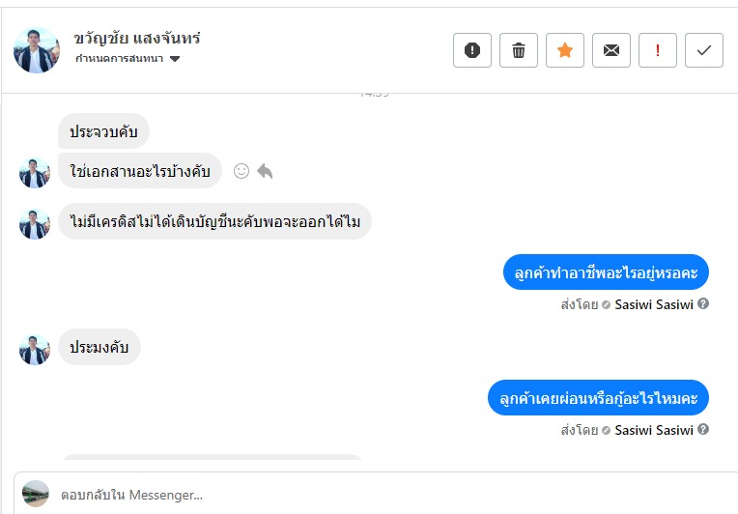This screenshot has height=514, width=738.
Task: Click help icon beside second Sasiwi Sasiwi
Action: tap(703, 430)
